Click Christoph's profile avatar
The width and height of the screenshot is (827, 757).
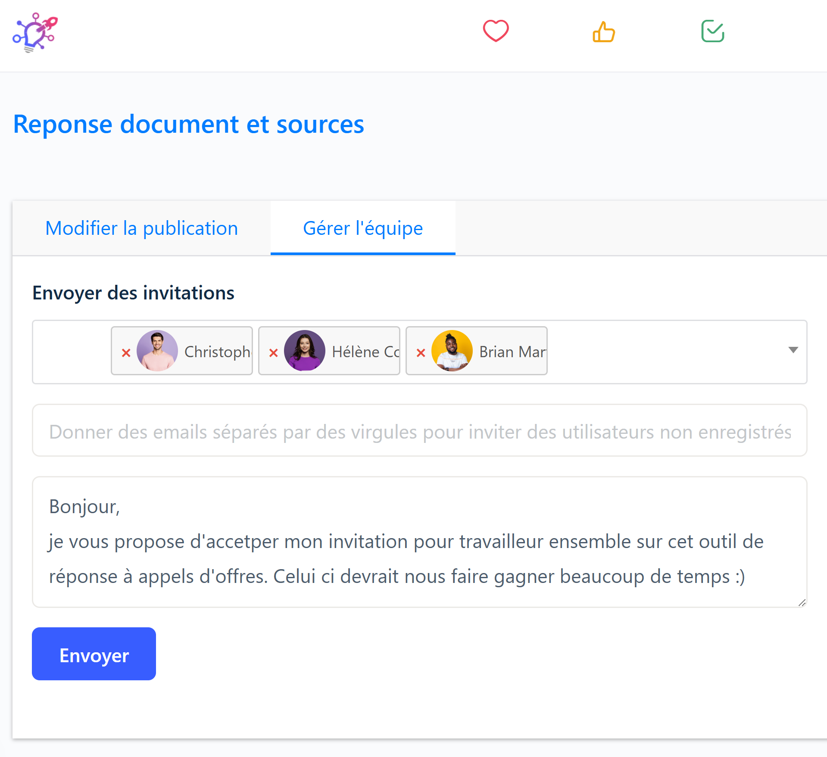157,351
